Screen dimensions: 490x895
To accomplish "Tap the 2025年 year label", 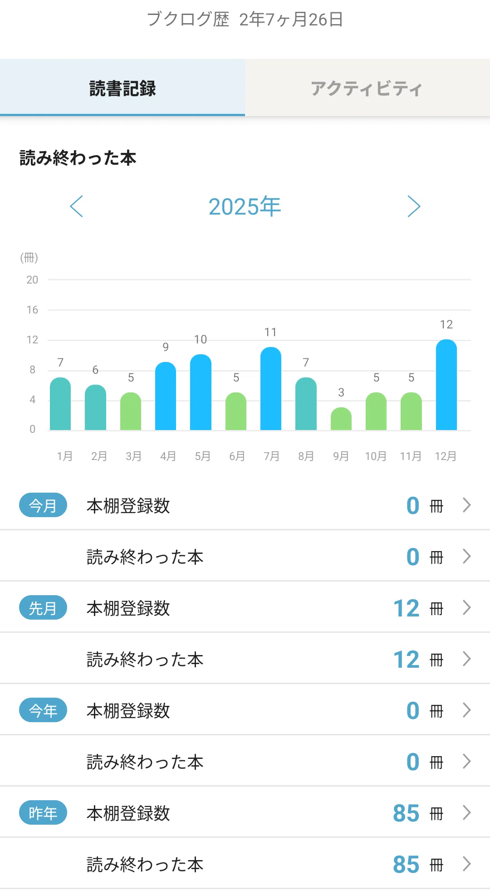I will [x=245, y=206].
